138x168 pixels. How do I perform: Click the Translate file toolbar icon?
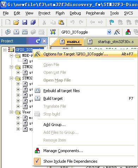coord(8,32)
